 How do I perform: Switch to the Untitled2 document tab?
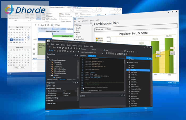83,55
